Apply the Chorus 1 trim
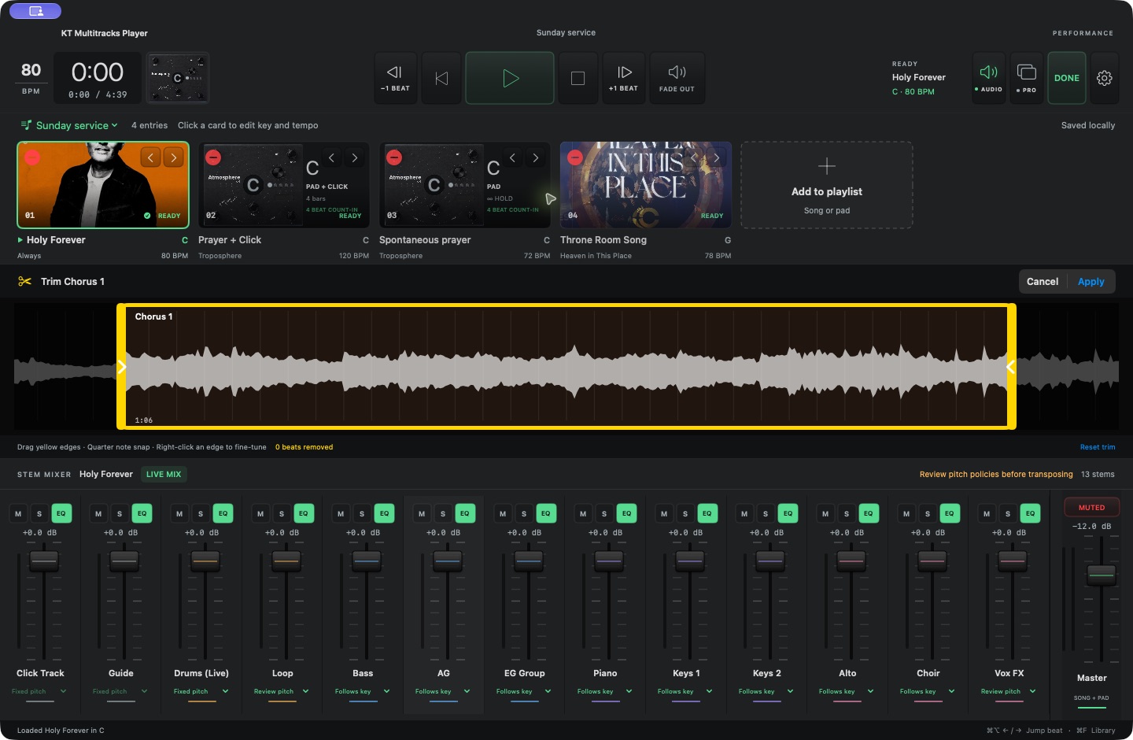1133x740 pixels. [x=1091, y=282]
